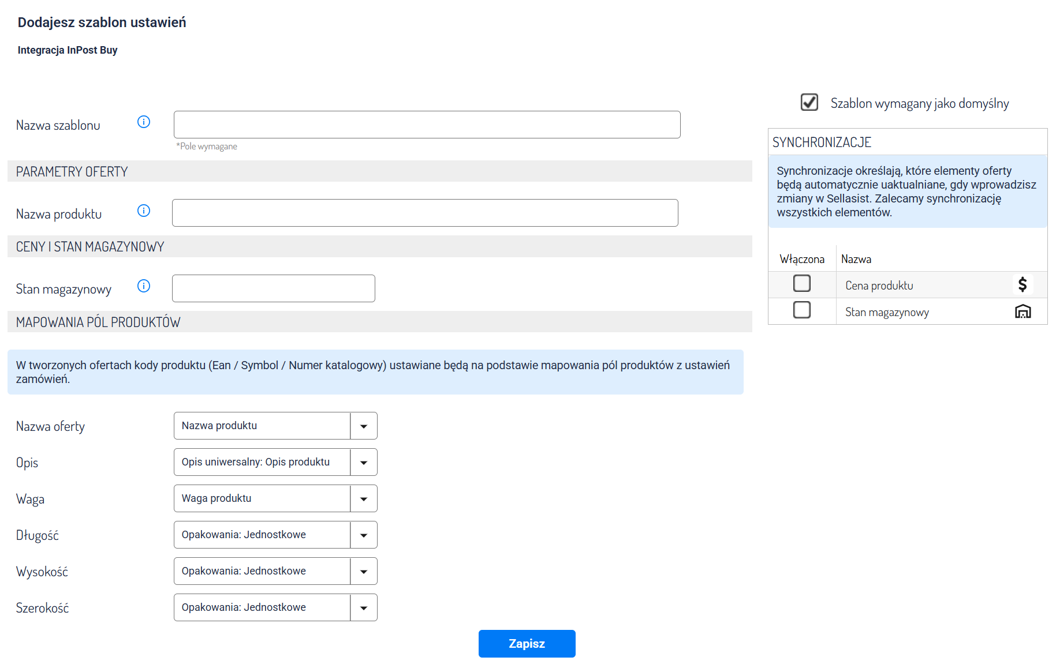Click info icon next to Nazwa szablonu
The image size is (1056, 672).
(x=144, y=122)
